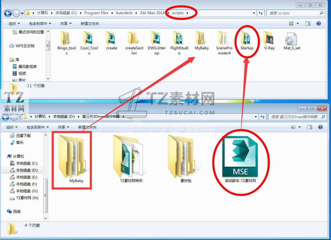331x240 pixels.
Task: Select the large MyBaby folder on drive D
Action: [72, 159]
